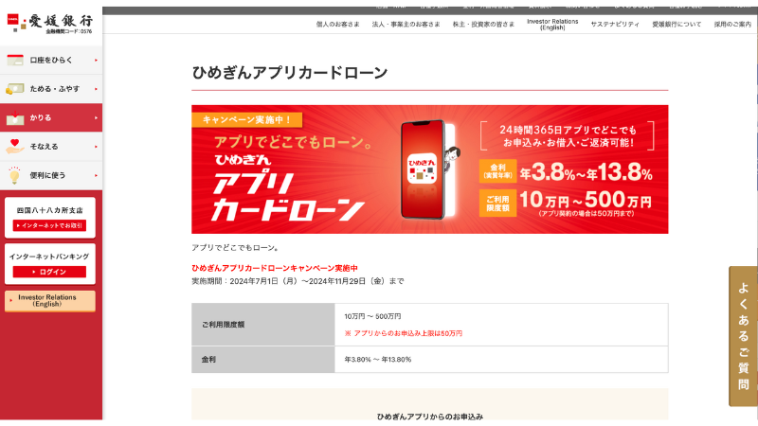This screenshot has width=758, height=426.
Task: Expand the そなえる menu arrow
Action: point(97,147)
